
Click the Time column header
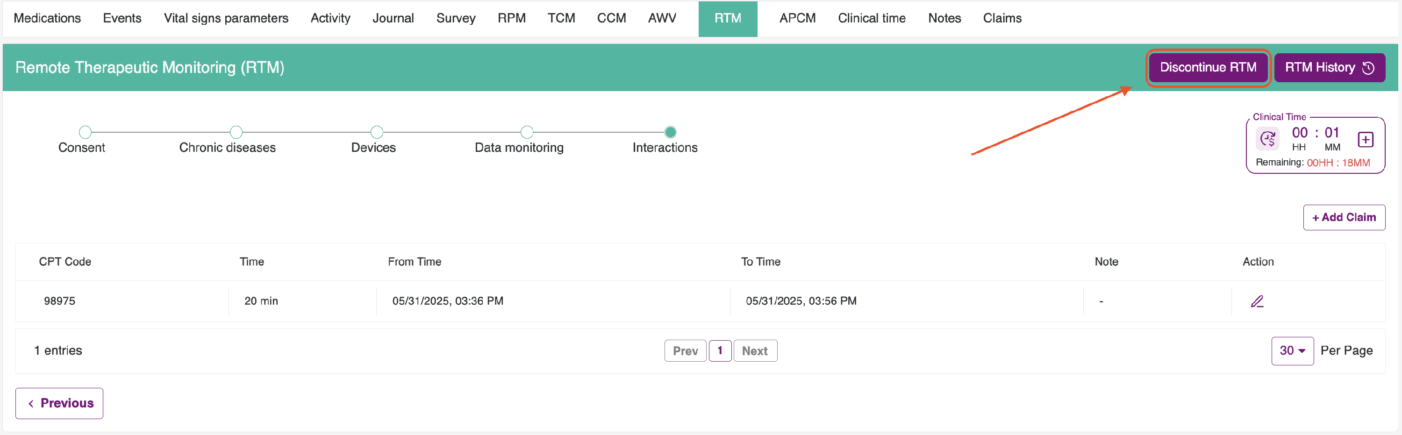[251, 262]
